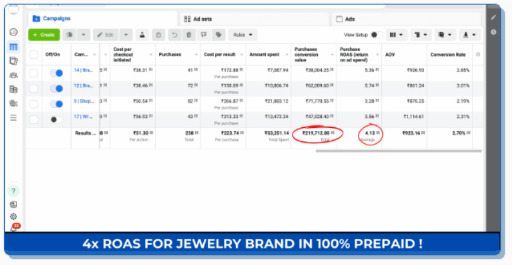Click the Purchase ROAS column header
The image size is (512, 265).
point(354,54)
